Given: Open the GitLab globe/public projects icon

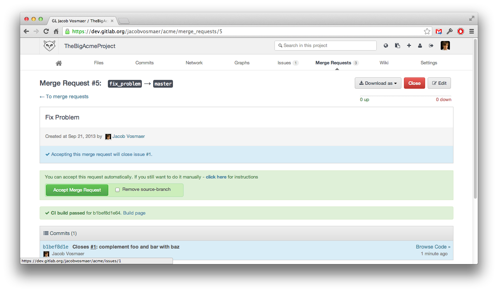Looking at the screenshot, I should point(386,45).
